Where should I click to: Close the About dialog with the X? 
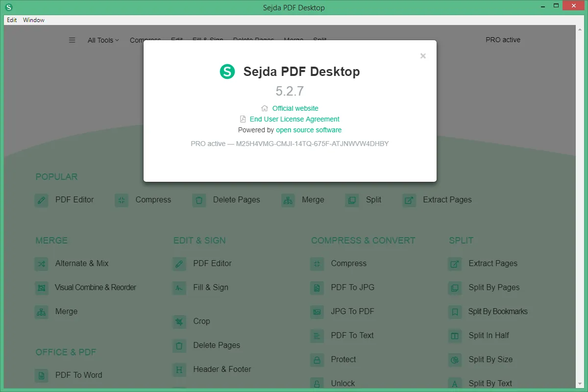point(423,56)
